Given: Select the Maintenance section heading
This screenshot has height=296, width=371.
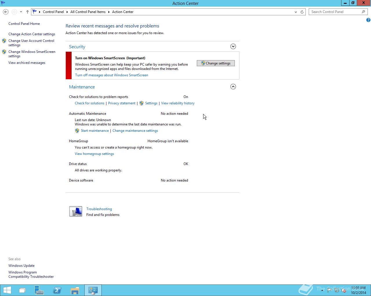Looking at the screenshot, I should point(82,87).
